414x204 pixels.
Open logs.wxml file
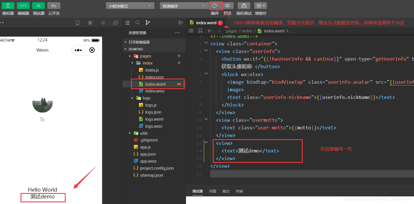click(154, 119)
